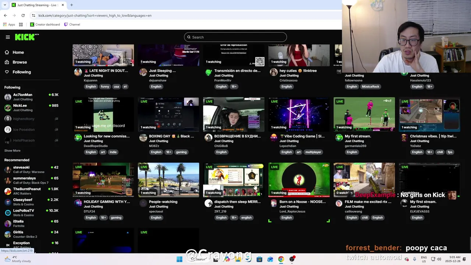Open Following in the sidebar
This screenshot has height=265, width=471.
coord(21,72)
